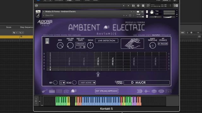The image size is (202, 113).
Task: Toggle the BY TRIGGER dynamics button
Action: (163, 44)
